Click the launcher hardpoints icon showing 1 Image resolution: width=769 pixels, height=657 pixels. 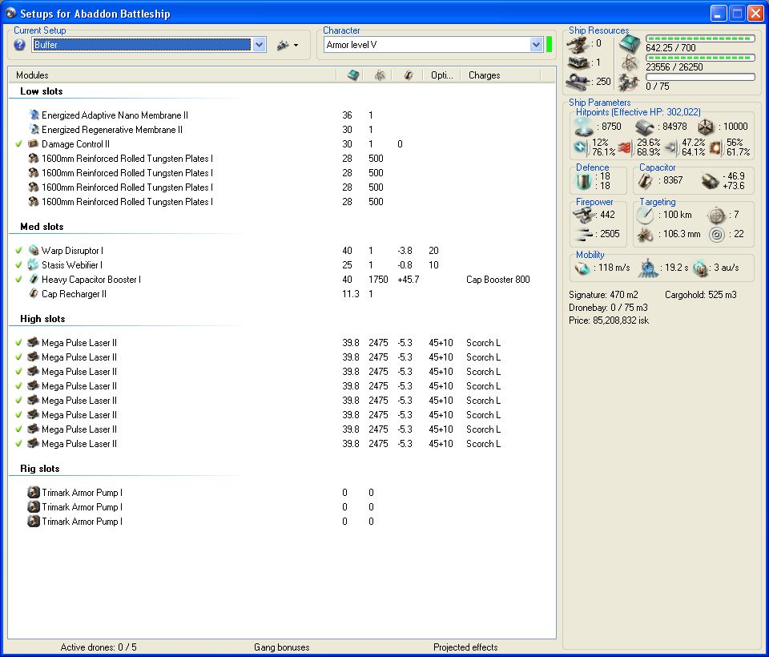point(578,62)
